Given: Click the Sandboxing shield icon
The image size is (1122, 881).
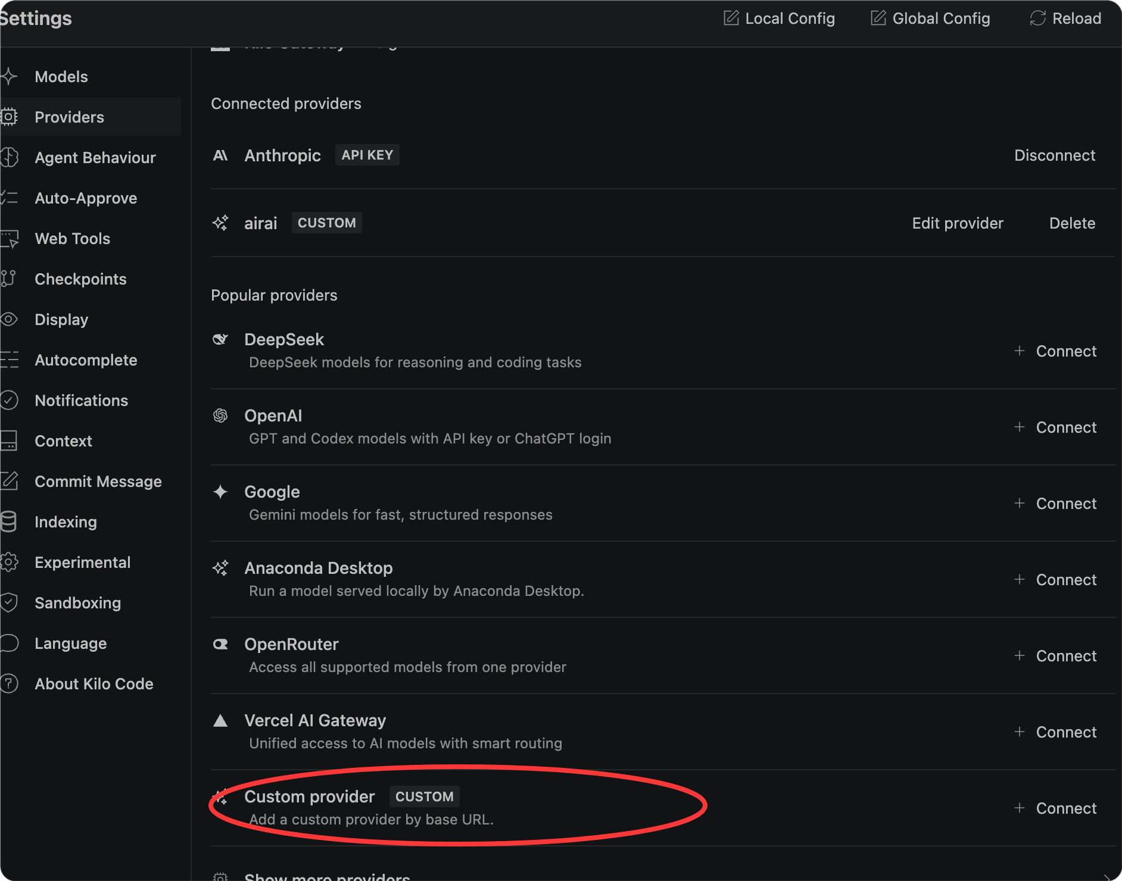Looking at the screenshot, I should click(x=9, y=602).
